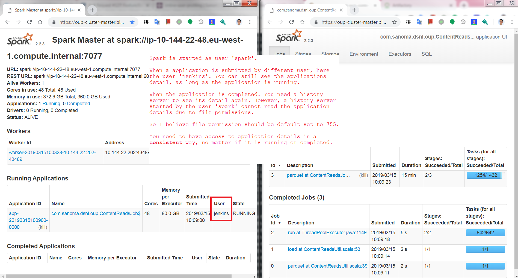Click the grey circle extension icon in the left browser
This screenshot has height=278, width=518.
179,22
